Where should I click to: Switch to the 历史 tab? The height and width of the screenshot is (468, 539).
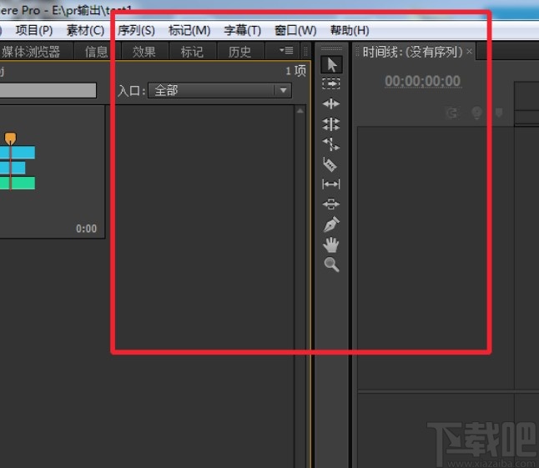click(x=239, y=52)
